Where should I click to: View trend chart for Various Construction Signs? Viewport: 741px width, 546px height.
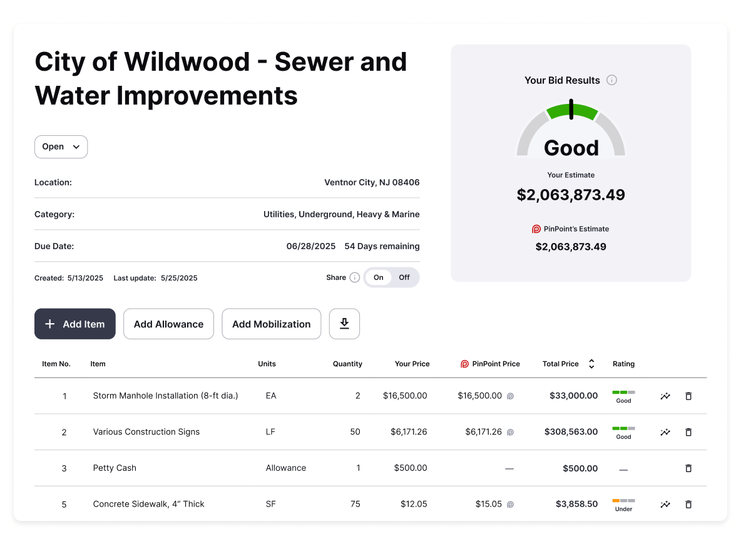[x=665, y=432]
